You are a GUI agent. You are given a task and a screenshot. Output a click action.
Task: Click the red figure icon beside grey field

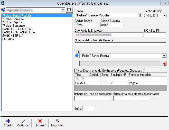[165, 64]
